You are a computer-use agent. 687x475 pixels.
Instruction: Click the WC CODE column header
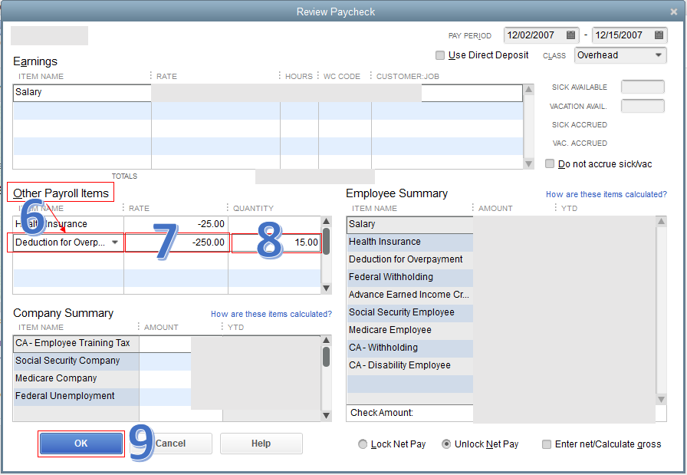[342, 76]
